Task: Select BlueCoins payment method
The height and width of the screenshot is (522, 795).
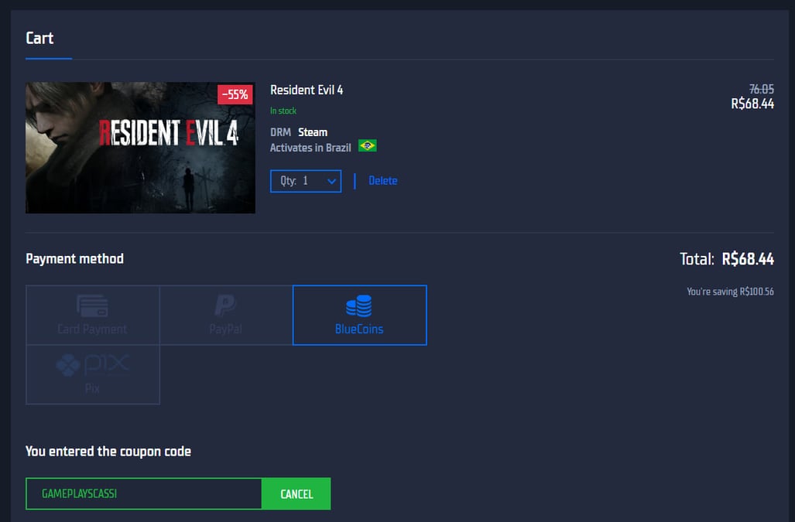Action: [359, 315]
